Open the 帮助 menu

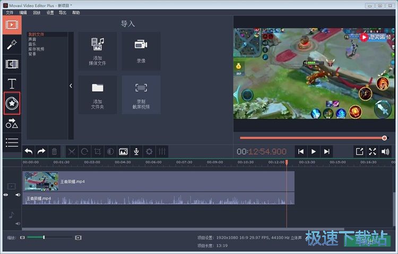click(76, 12)
